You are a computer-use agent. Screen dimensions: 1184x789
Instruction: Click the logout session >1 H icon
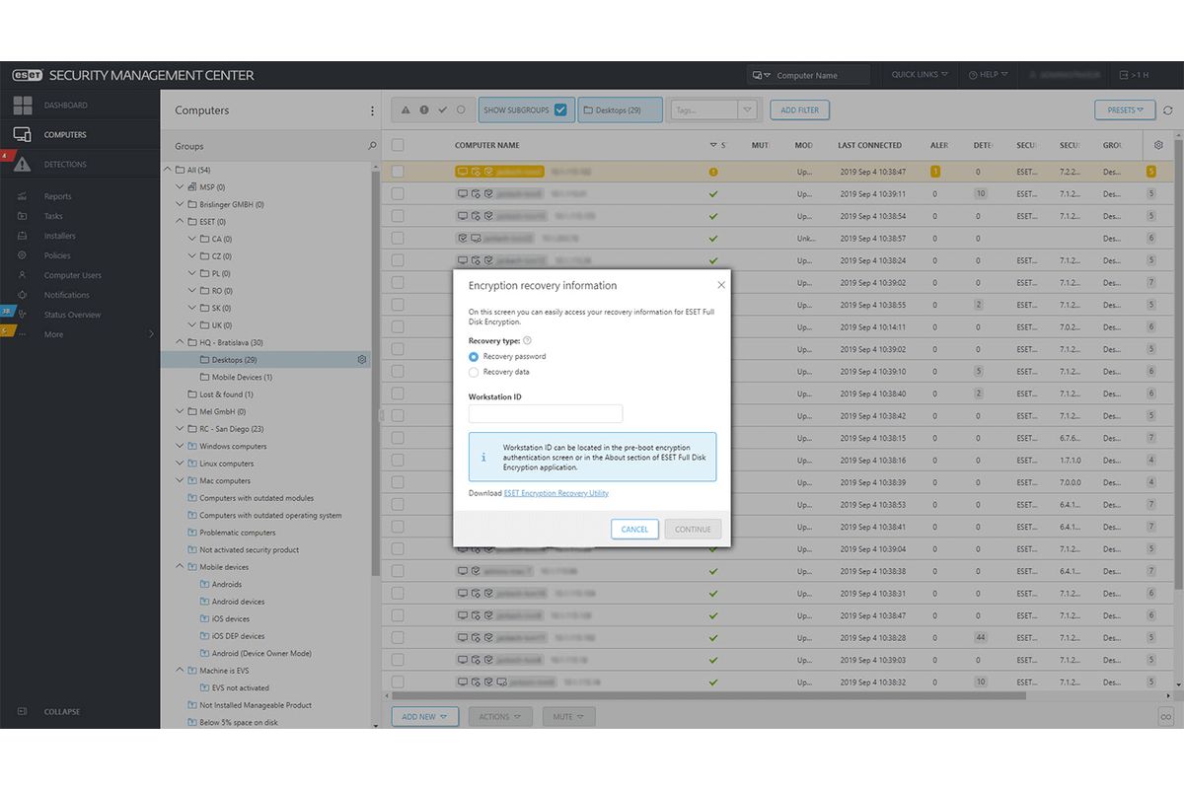1124,75
